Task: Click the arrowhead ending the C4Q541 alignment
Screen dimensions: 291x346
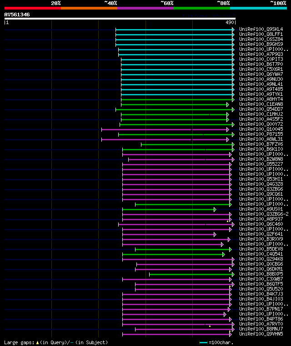Action: pyautogui.click(x=223, y=254)
